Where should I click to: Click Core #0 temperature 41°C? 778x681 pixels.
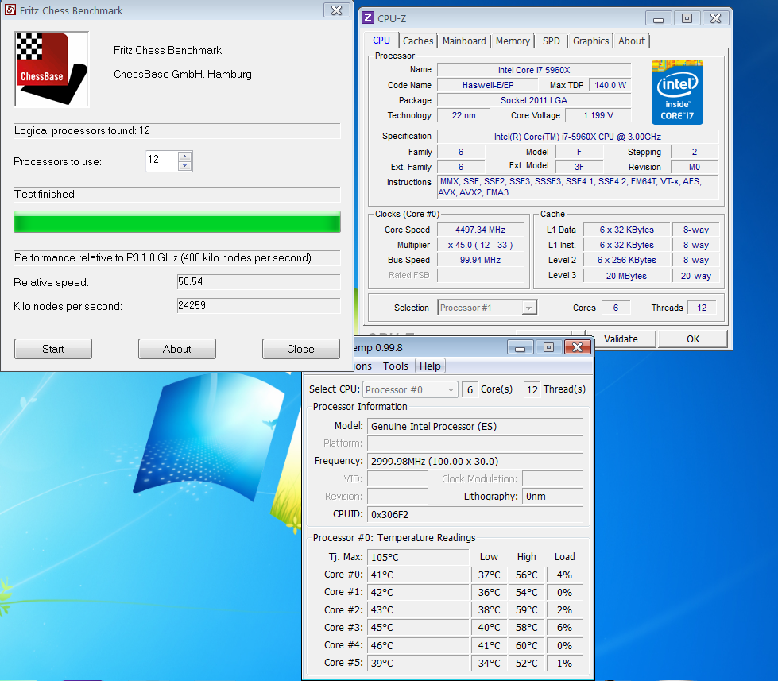tap(418, 575)
